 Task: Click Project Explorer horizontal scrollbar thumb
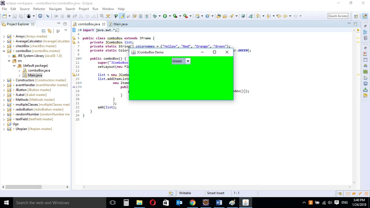click(x=24, y=187)
